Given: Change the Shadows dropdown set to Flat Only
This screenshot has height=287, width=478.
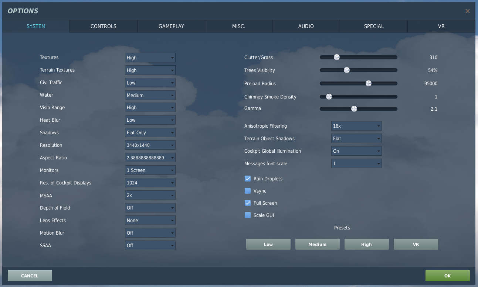Looking at the screenshot, I should coord(150,132).
